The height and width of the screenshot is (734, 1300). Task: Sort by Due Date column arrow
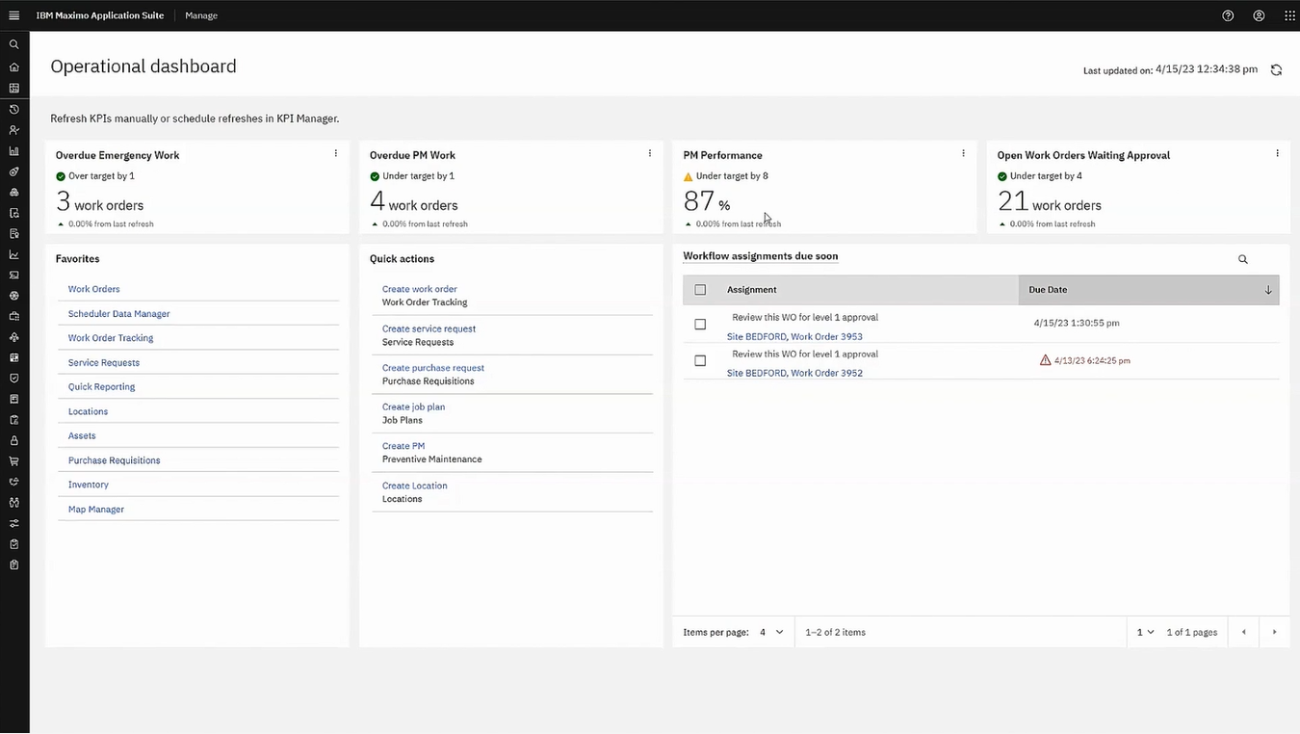tap(1267, 290)
